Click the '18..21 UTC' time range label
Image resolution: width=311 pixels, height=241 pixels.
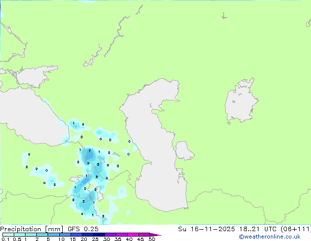click(252, 229)
